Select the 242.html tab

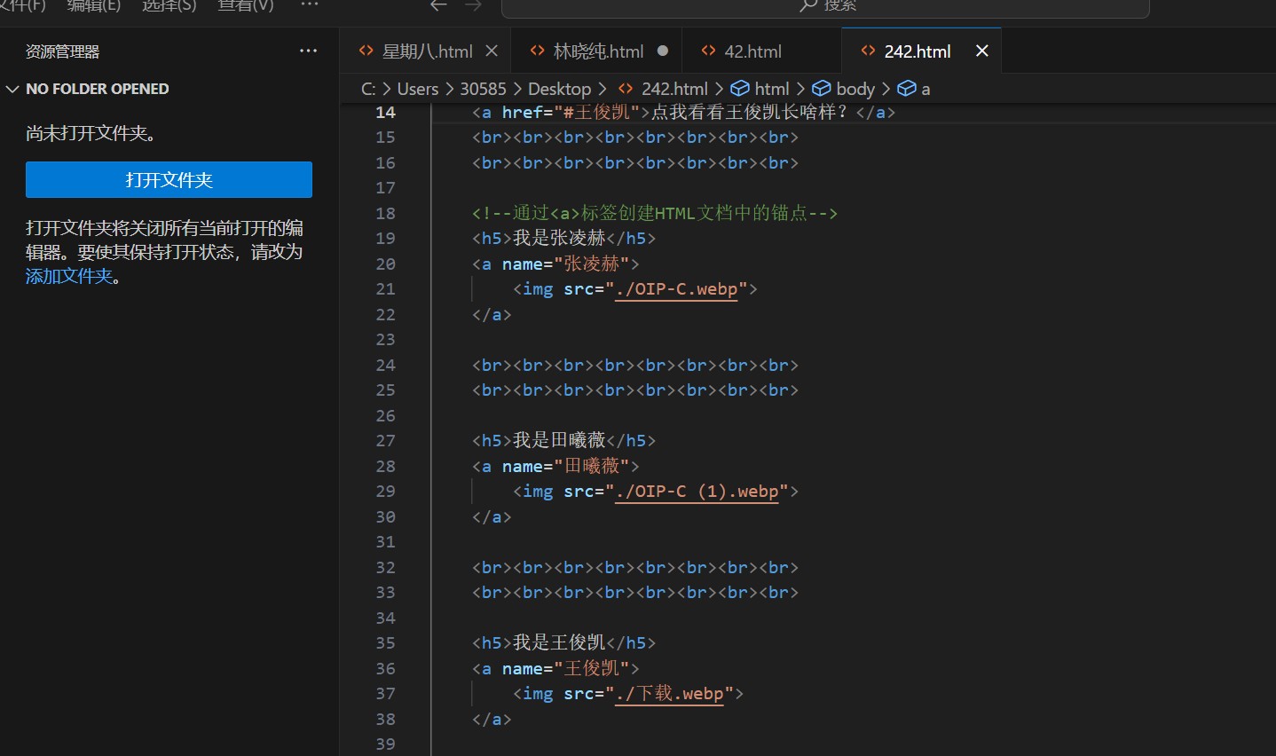[x=917, y=51]
